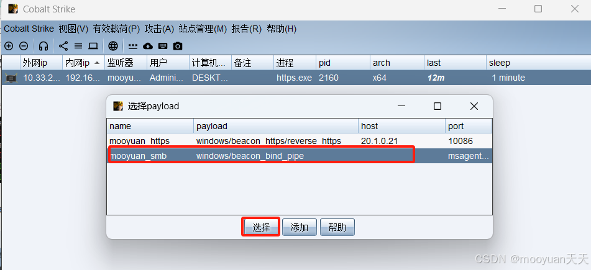Open keystrokes via keyboard icon
The width and height of the screenshot is (591, 270).
[163, 46]
